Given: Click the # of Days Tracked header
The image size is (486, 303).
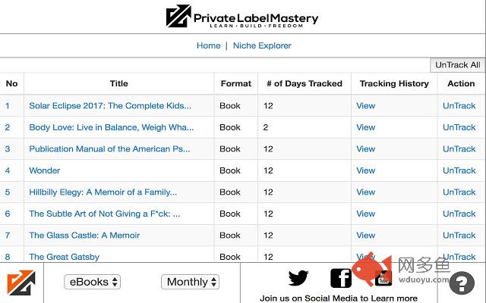Looking at the screenshot, I should coord(305,83).
